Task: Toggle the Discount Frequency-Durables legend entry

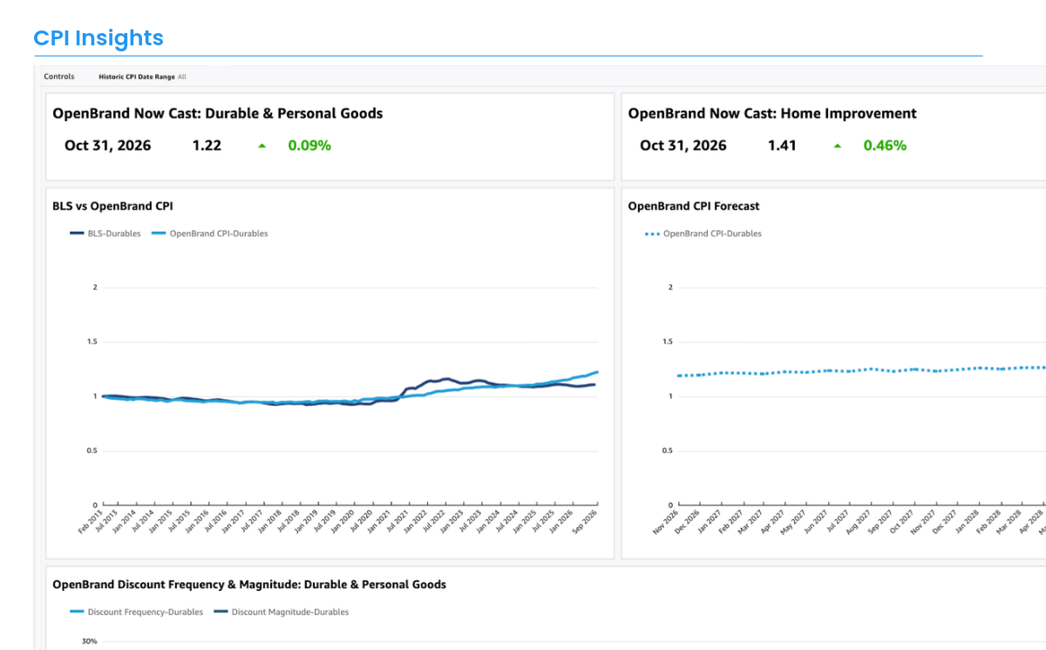Action: tap(137, 612)
